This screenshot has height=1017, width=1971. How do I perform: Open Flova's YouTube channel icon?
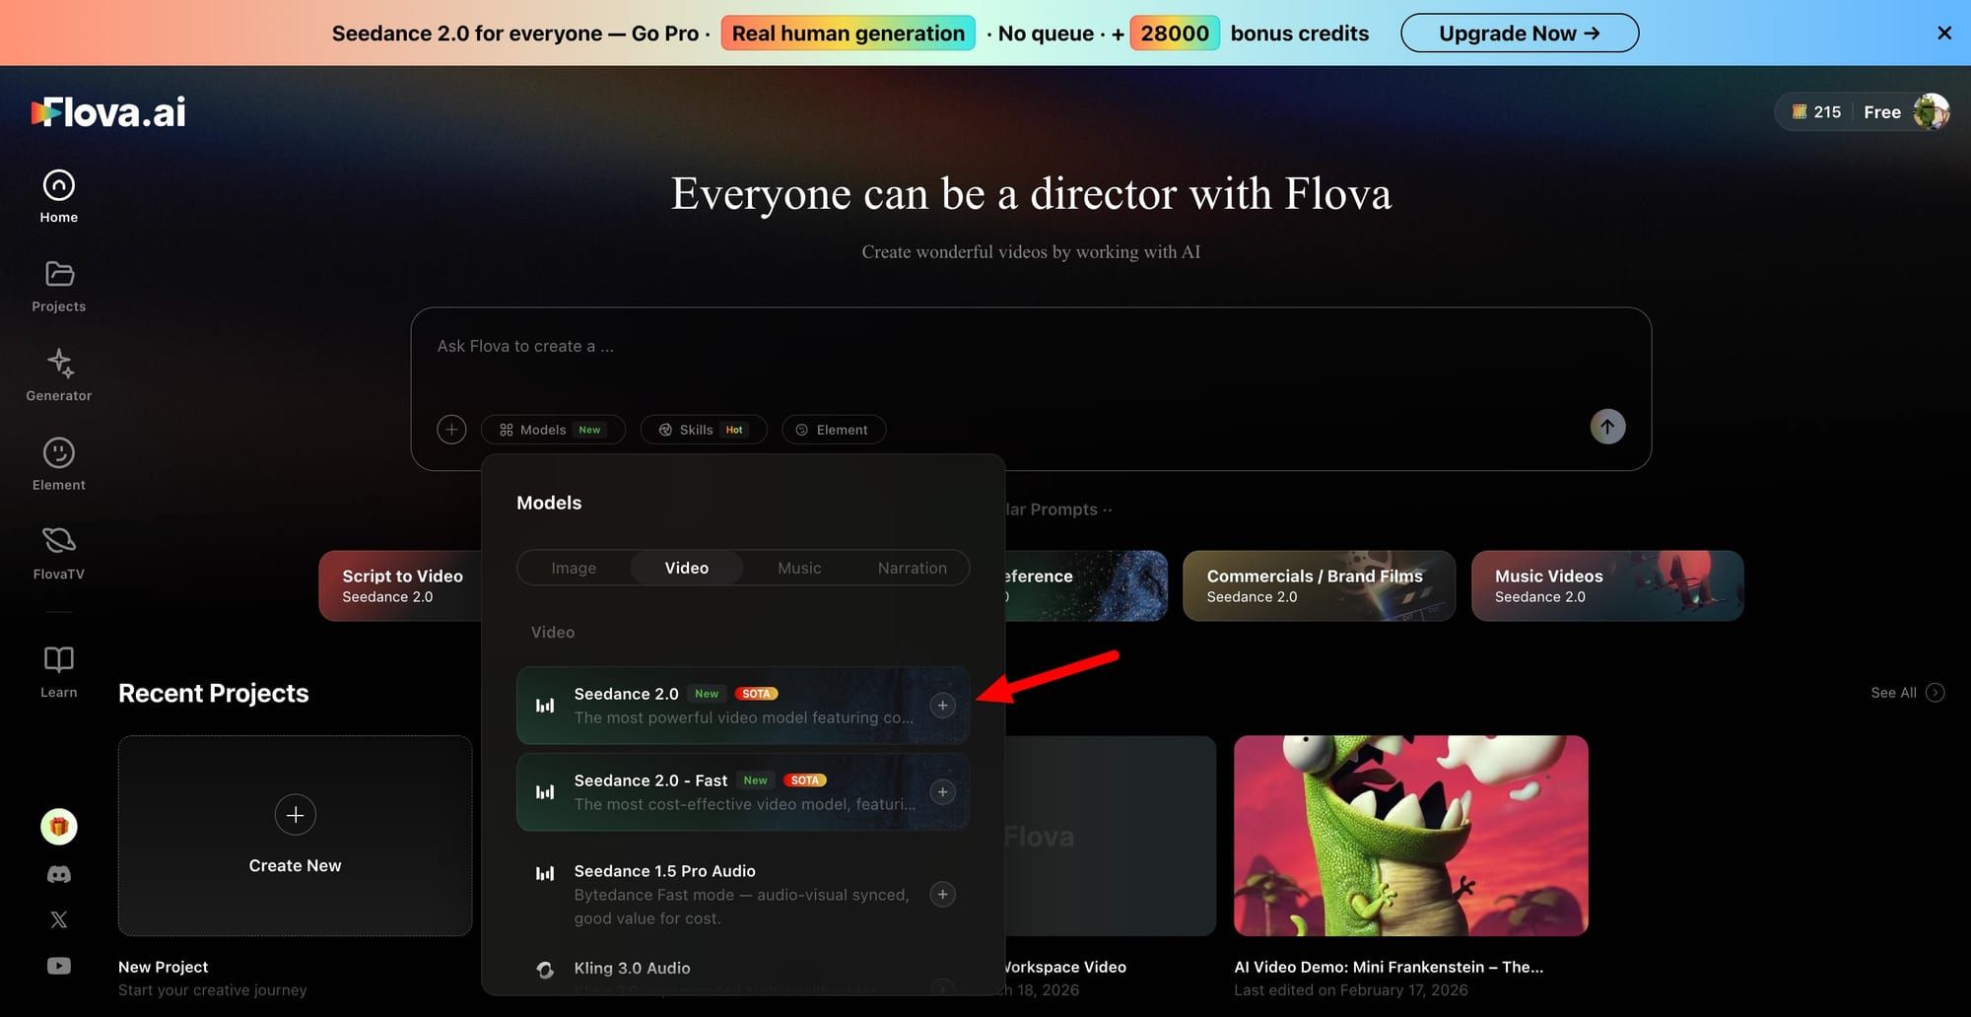coord(58,965)
